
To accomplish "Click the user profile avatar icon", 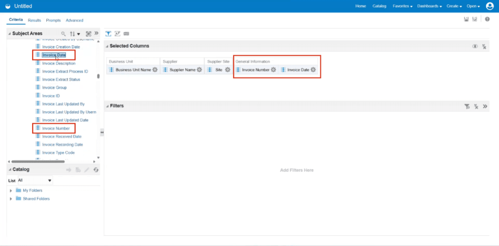I will coord(490,6).
